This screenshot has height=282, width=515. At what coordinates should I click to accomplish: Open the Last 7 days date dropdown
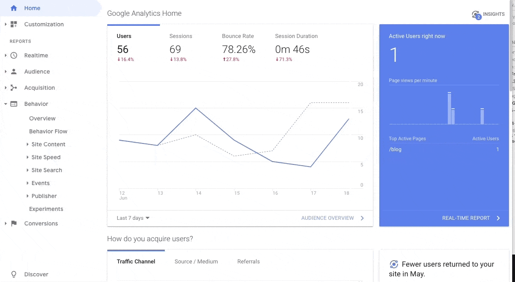(133, 218)
